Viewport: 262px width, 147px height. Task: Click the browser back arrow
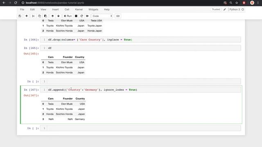pos(4,3)
